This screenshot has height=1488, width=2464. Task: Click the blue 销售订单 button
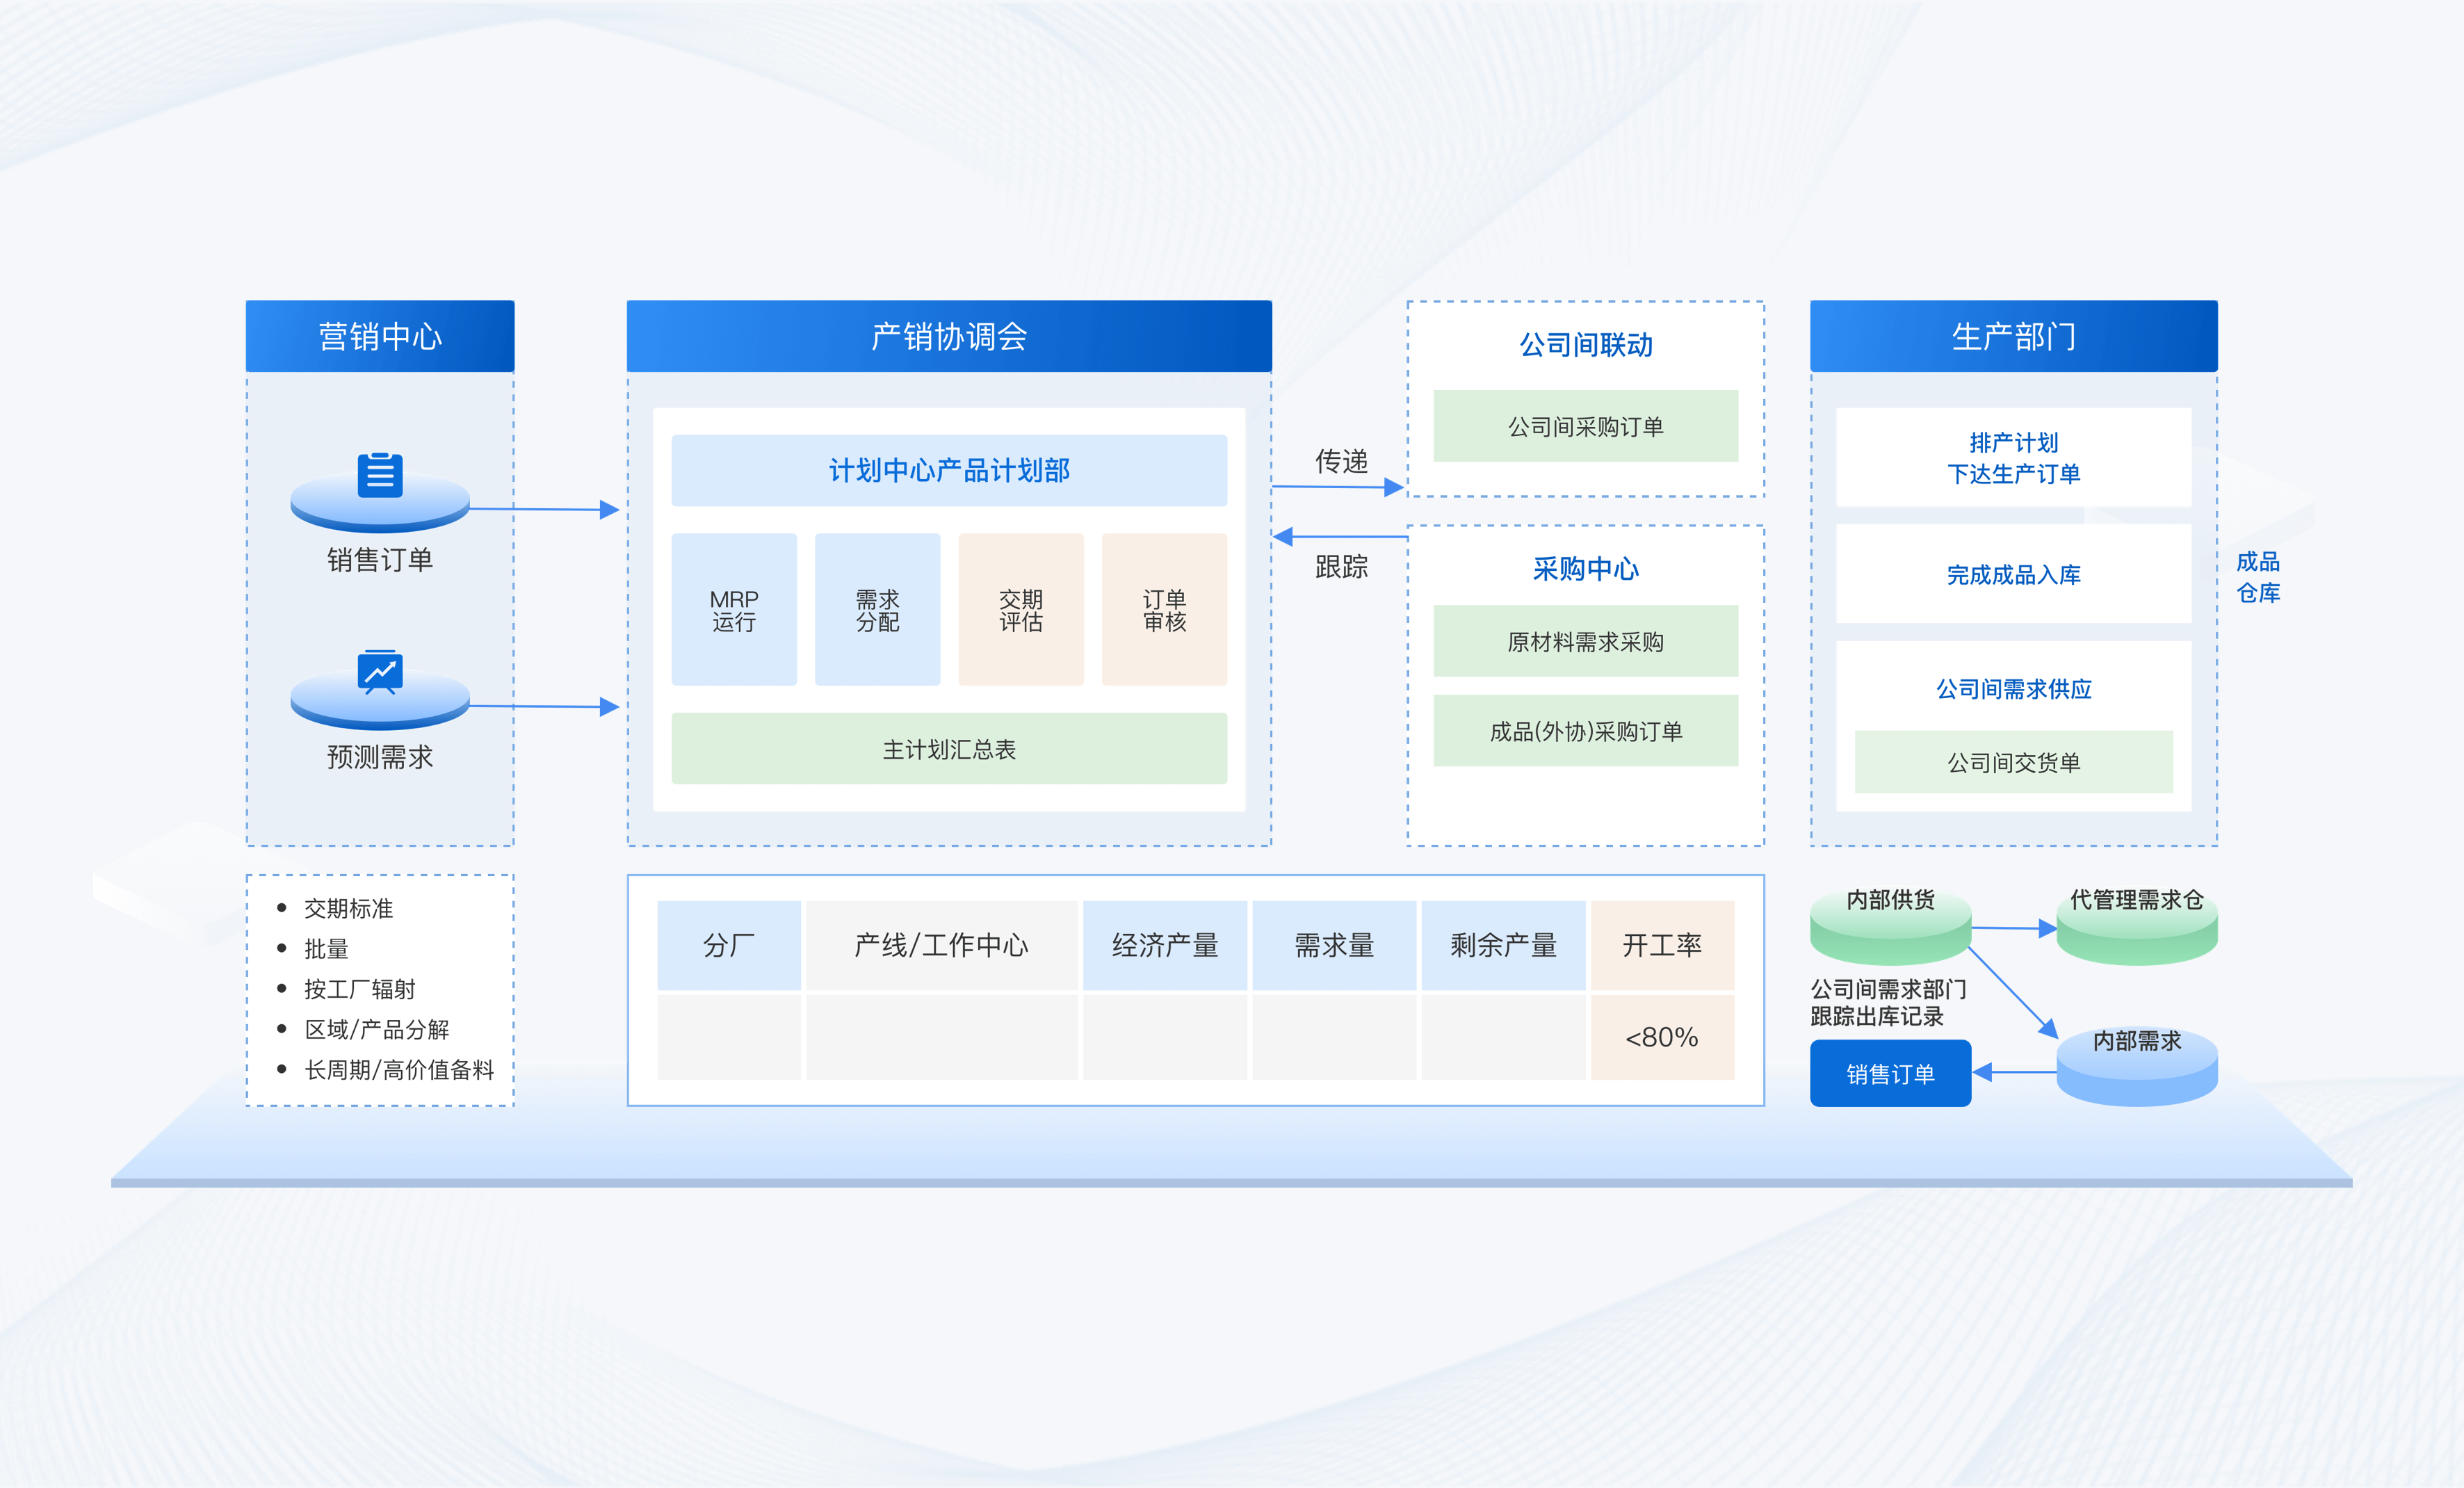1890,1073
